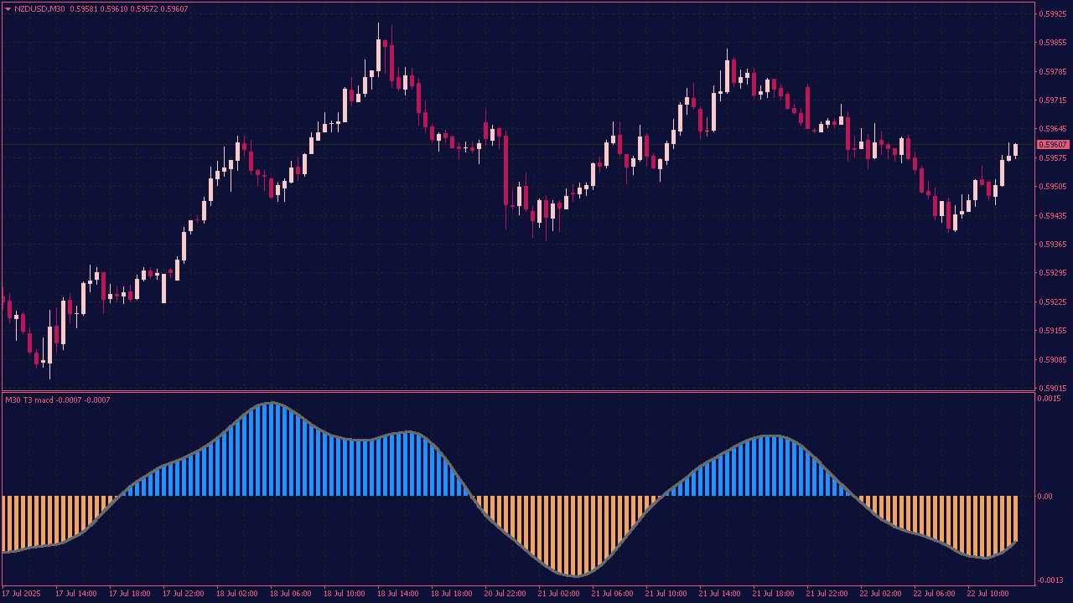The height and width of the screenshot is (603, 1073).
Task: Click the highlighted 0.59607 current price tag
Action: [x=1052, y=145]
